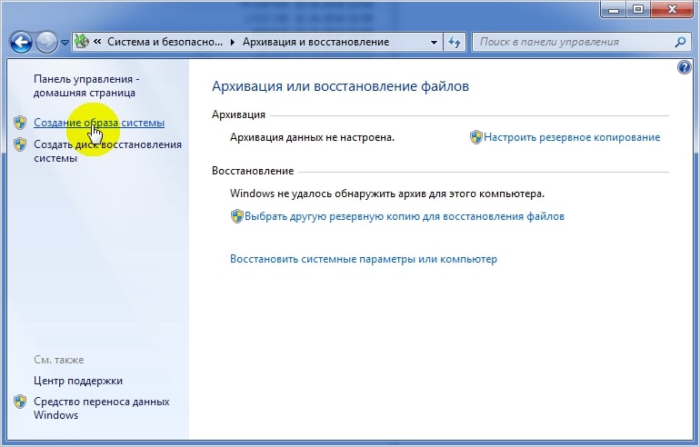Click the 'См. также' label
Image resolution: width=700 pixels, height=447 pixels.
click(59, 360)
